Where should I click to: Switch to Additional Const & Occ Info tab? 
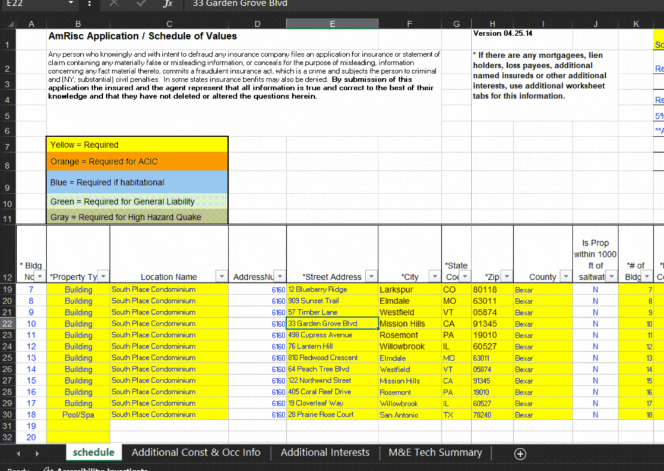196,453
